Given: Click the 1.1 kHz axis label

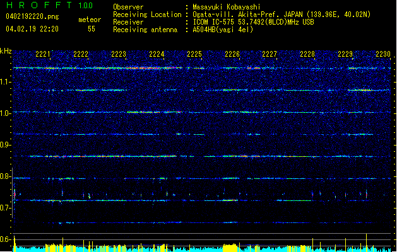Looking at the screenshot, I should tap(5, 82).
